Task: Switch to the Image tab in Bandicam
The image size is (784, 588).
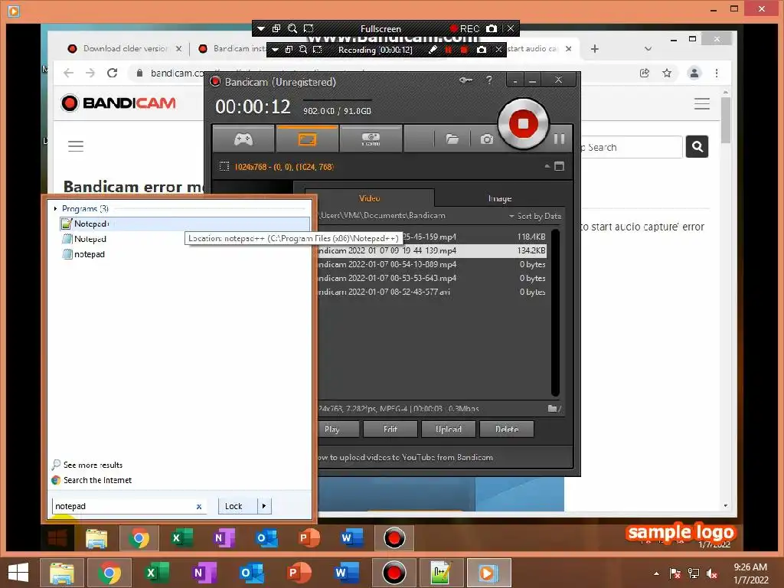Action: pyautogui.click(x=499, y=198)
